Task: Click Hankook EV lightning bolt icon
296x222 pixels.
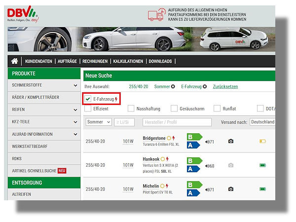Action: coord(167,159)
